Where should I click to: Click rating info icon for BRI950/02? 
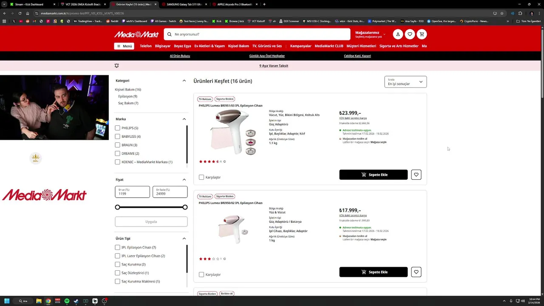coord(225,259)
